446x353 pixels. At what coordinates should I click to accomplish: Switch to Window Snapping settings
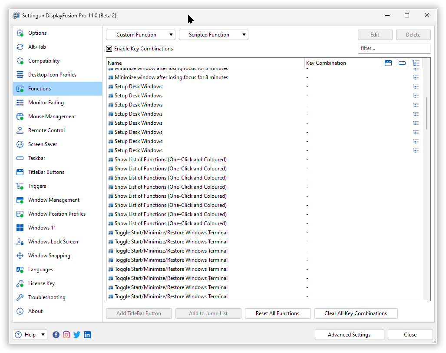click(x=49, y=256)
